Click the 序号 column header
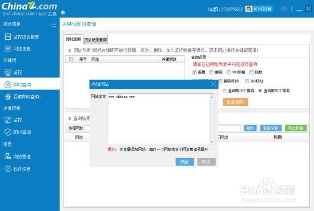The image size is (314, 211). point(83,59)
